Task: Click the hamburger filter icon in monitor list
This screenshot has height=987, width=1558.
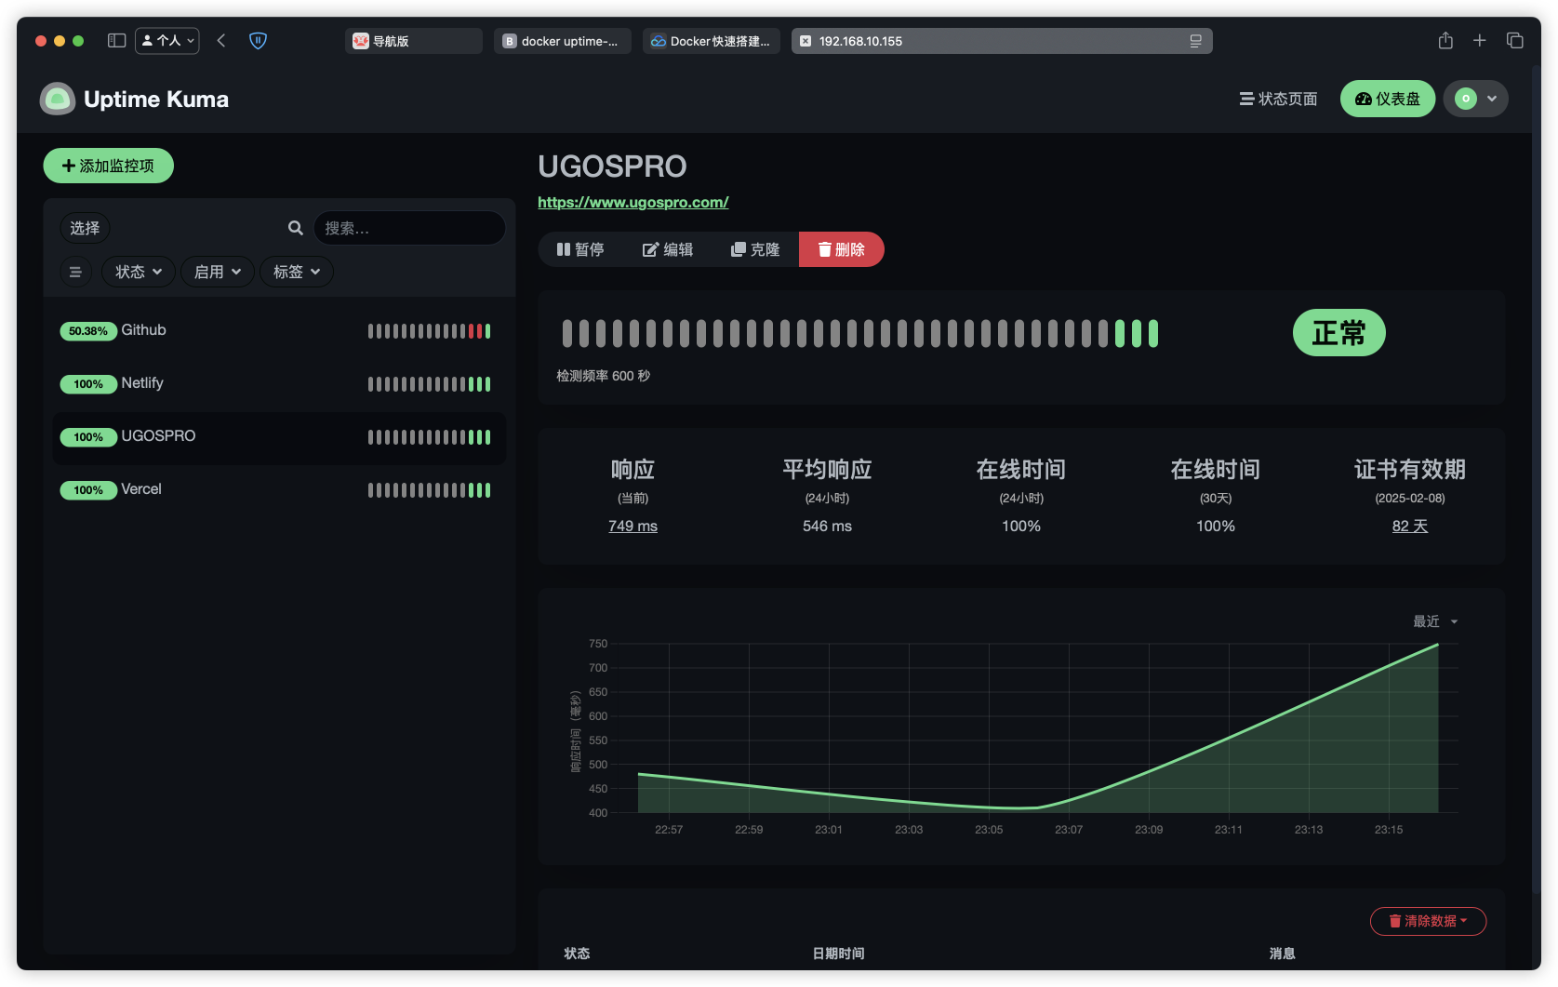Action: (75, 272)
